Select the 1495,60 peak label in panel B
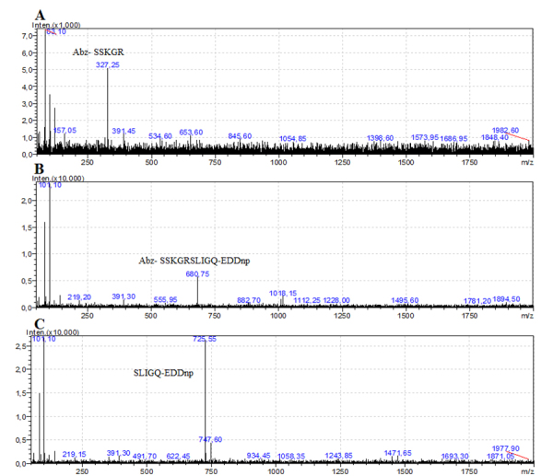This screenshot has width=553, height=476. pyautogui.click(x=405, y=300)
